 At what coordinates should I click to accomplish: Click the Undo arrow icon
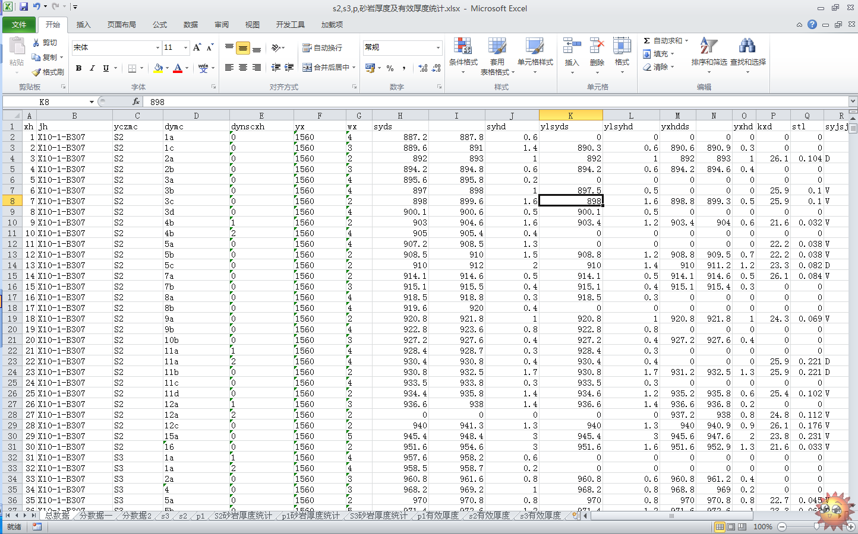pyautogui.click(x=36, y=7)
